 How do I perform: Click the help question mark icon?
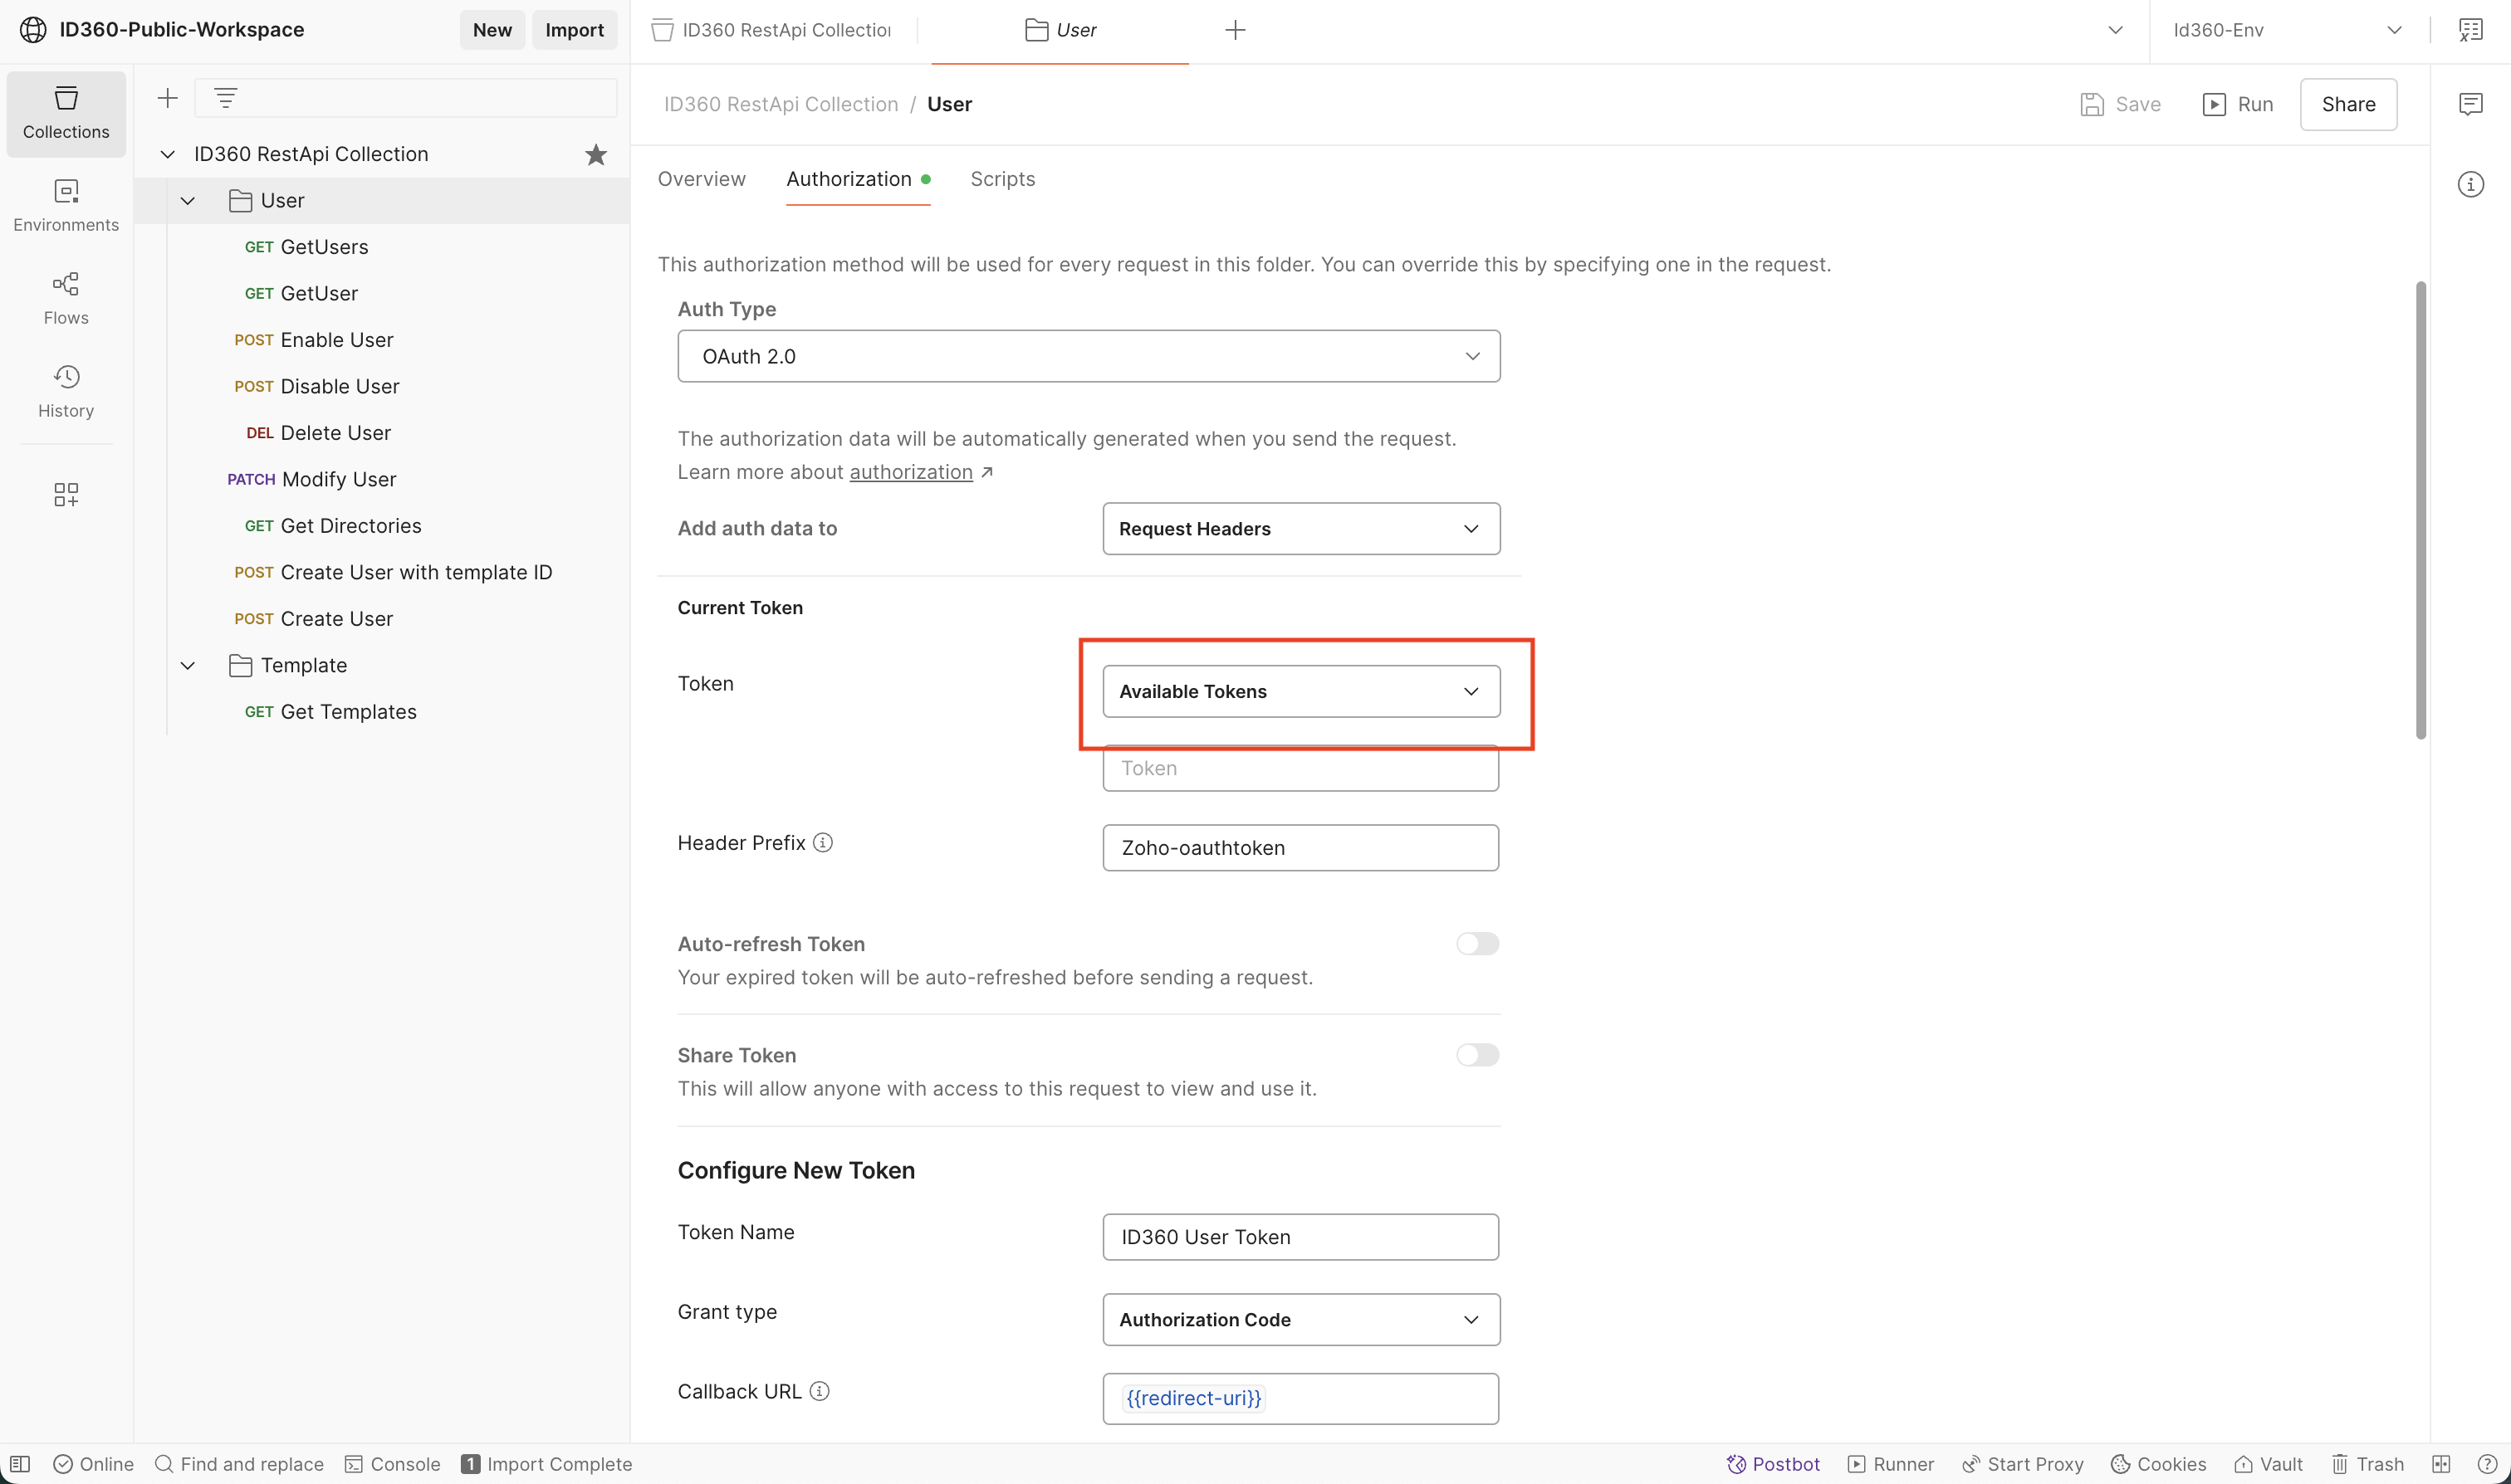point(2487,1464)
